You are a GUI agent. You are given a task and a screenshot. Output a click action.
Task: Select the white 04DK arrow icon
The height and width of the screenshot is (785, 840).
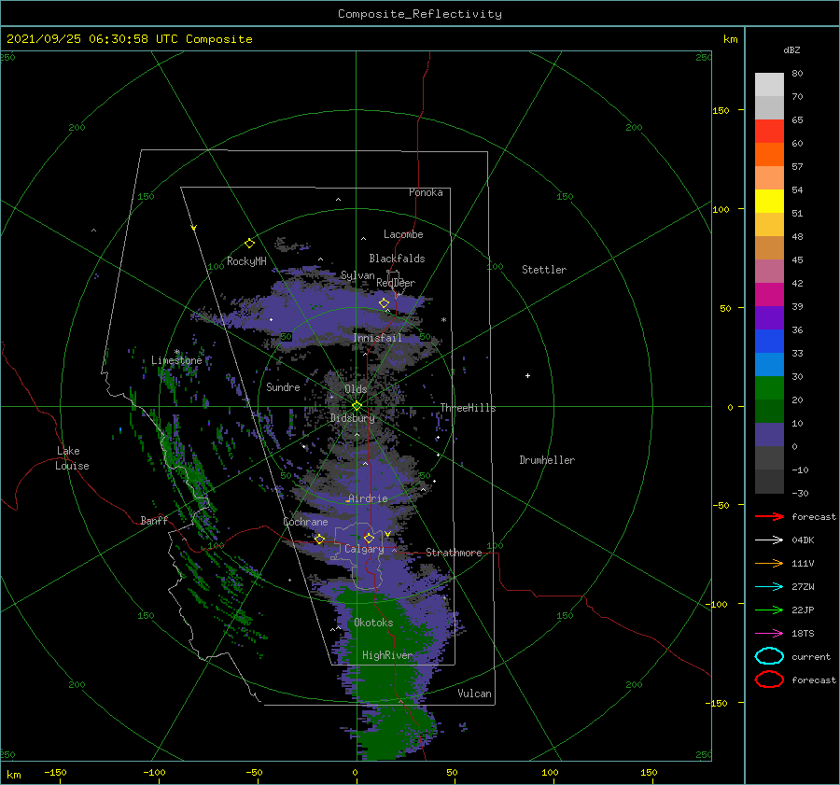769,540
